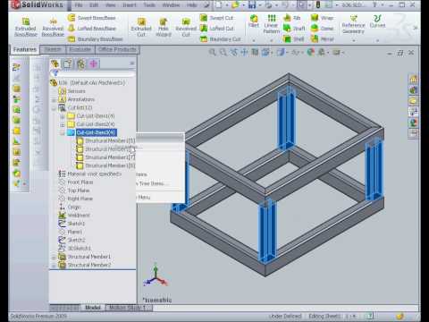
Task: Switch to the Office Products tab
Action: point(117,49)
